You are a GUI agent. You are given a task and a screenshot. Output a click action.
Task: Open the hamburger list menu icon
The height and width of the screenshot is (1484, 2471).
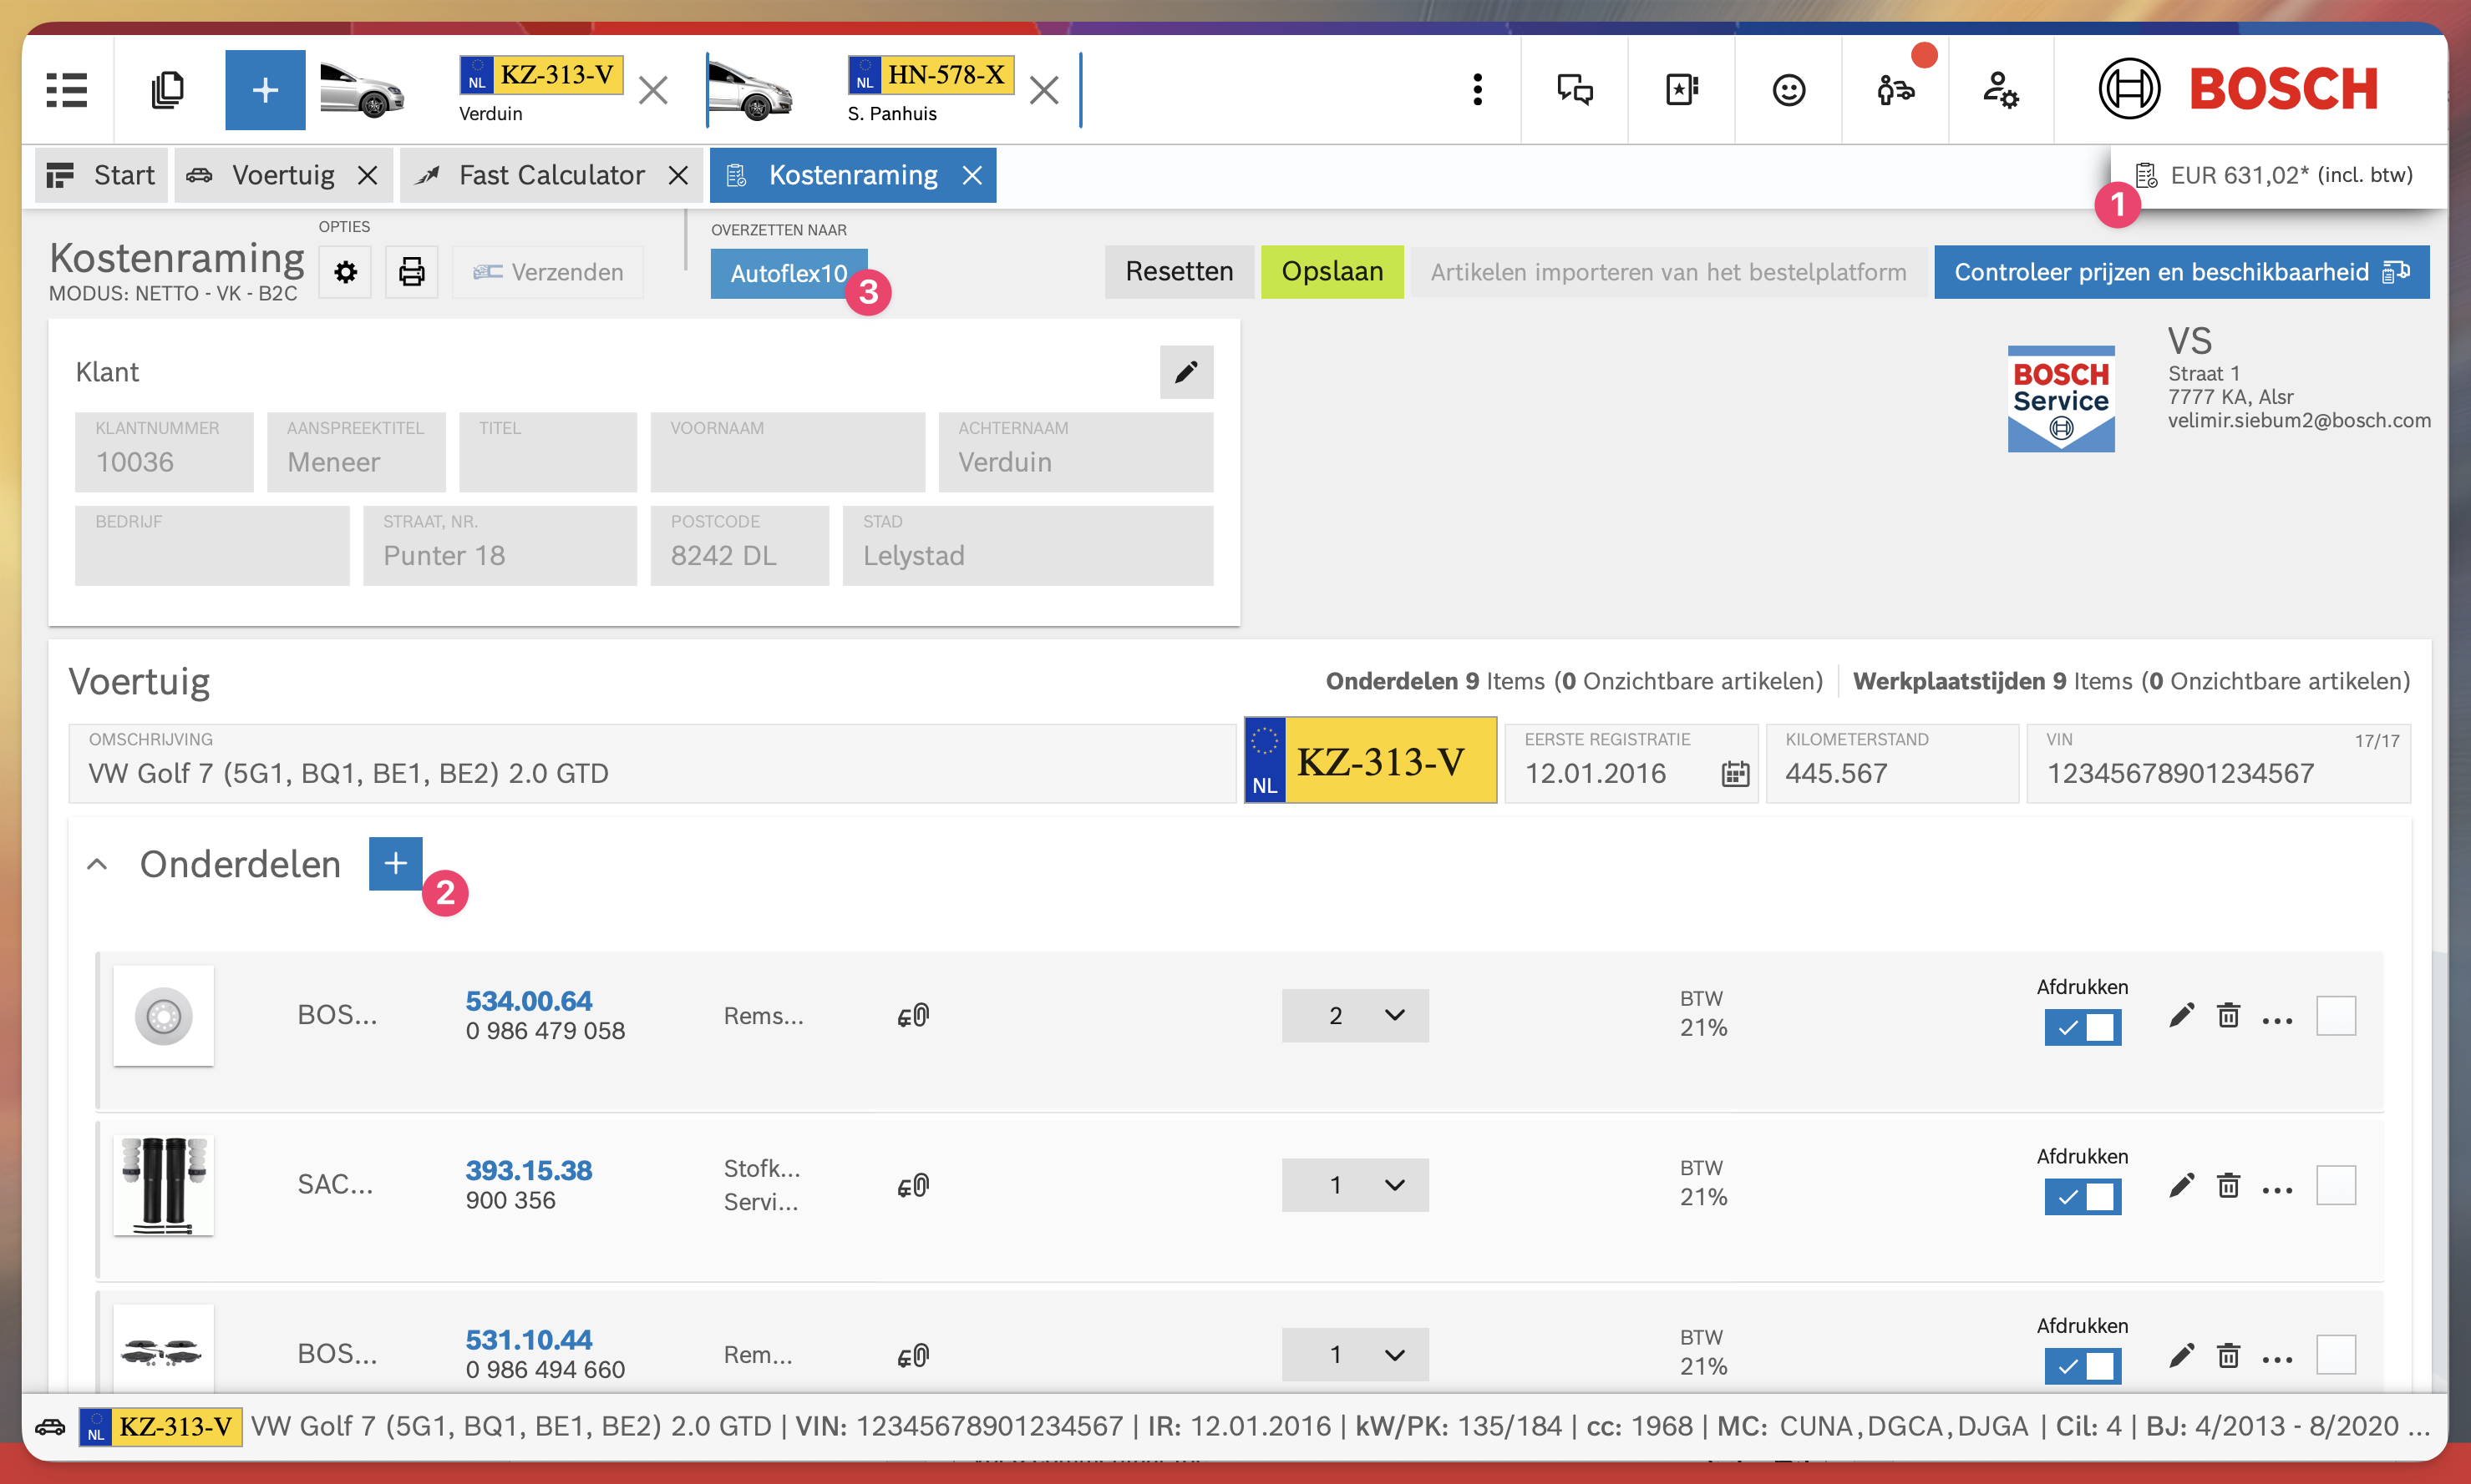(67, 90)
